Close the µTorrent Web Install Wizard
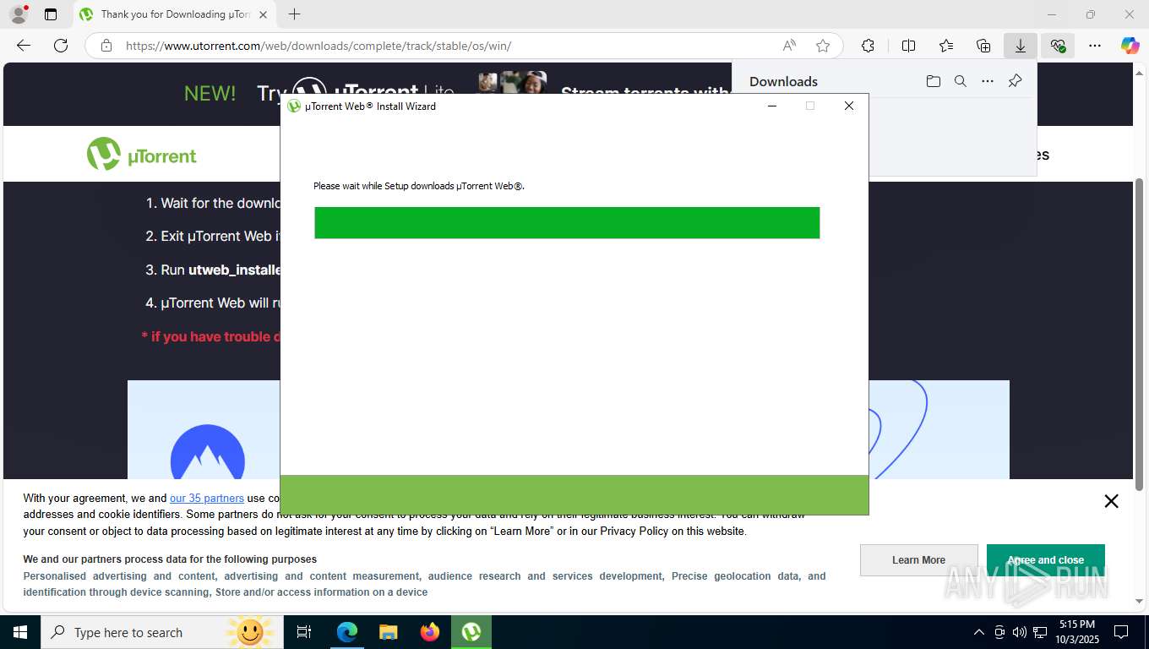Image resolution: width=1149 pixels, height=649 pixels. pos(849,106)
